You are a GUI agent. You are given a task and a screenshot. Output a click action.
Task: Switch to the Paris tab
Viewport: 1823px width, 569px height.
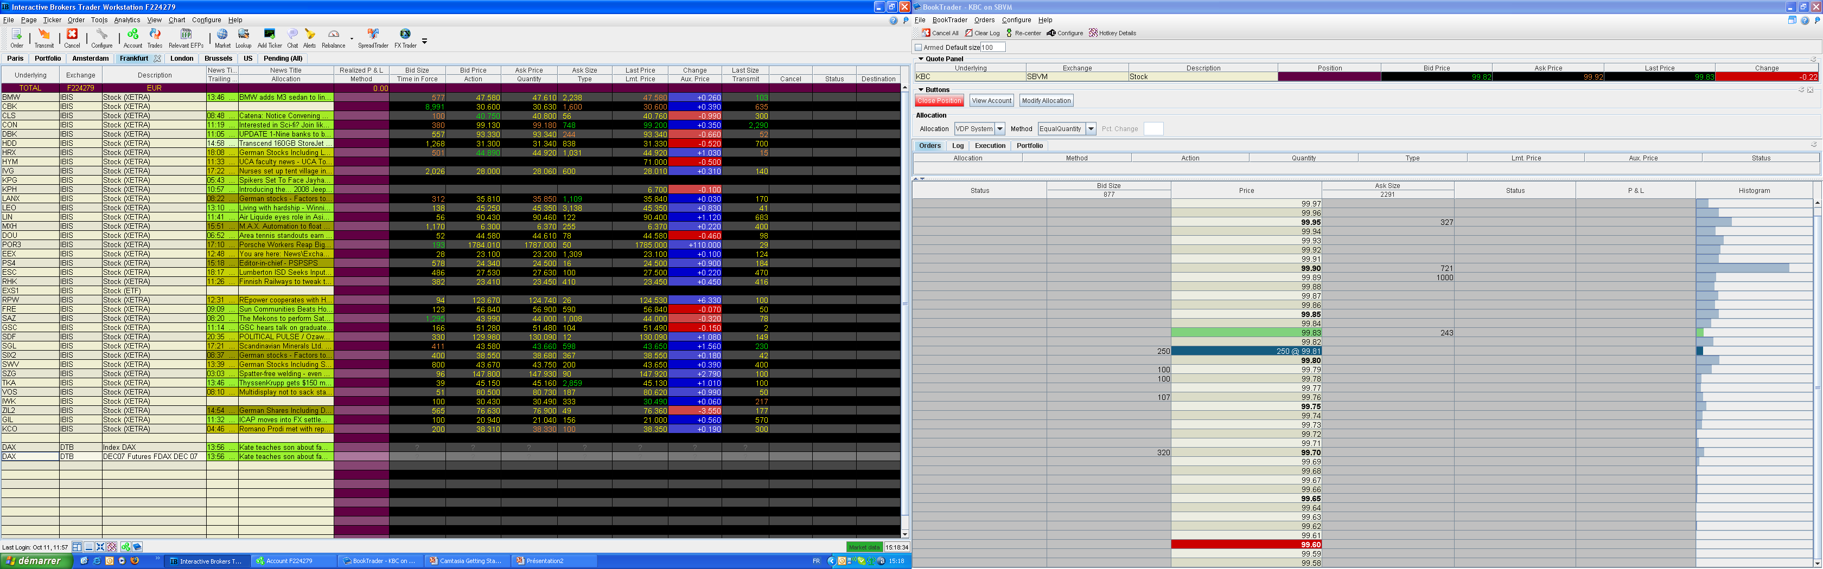click(15, 59)
